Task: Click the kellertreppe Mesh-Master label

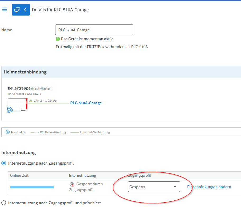Action: [x=30, y=88]
